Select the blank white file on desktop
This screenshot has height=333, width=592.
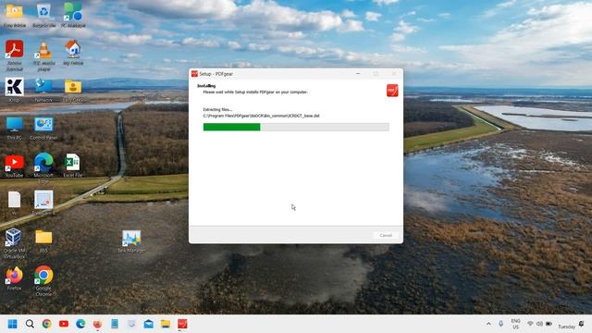(x=15, y=202)
